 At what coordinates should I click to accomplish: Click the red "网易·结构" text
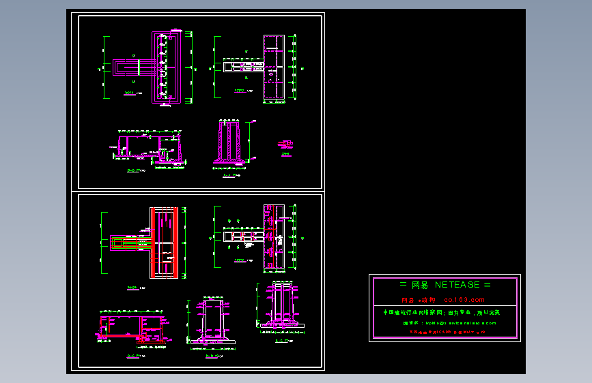coord(419,300)
